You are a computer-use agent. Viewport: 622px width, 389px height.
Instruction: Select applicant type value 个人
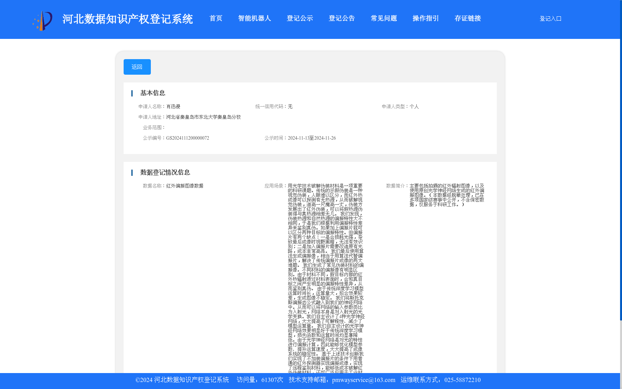[414, 107]
